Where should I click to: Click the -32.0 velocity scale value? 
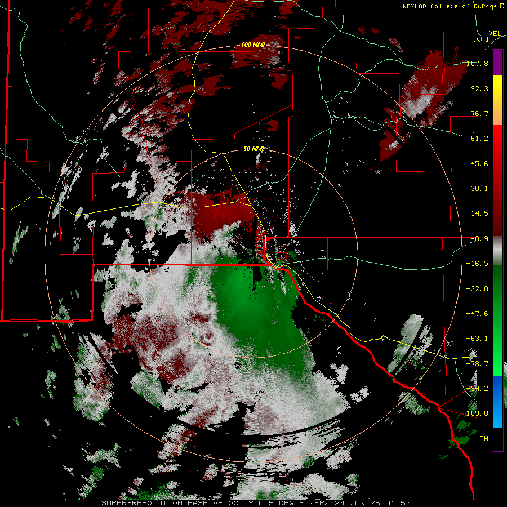[x=477, y=289]
